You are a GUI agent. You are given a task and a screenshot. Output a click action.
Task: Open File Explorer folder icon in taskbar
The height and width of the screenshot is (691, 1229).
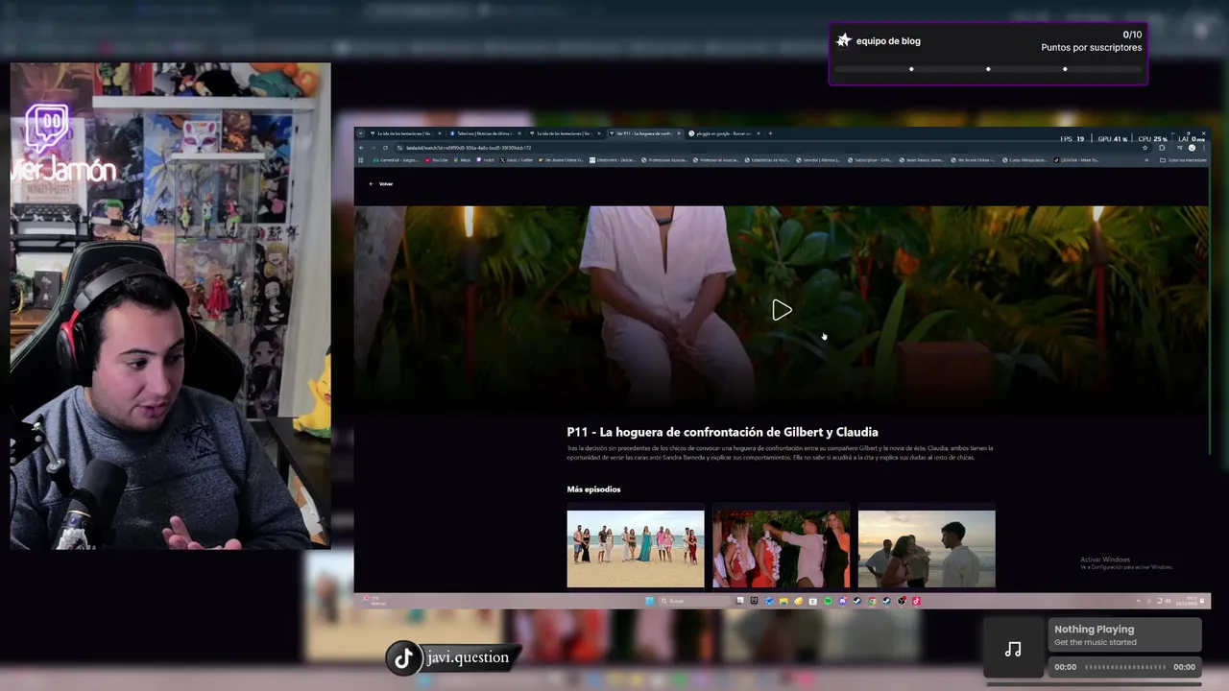783,601
